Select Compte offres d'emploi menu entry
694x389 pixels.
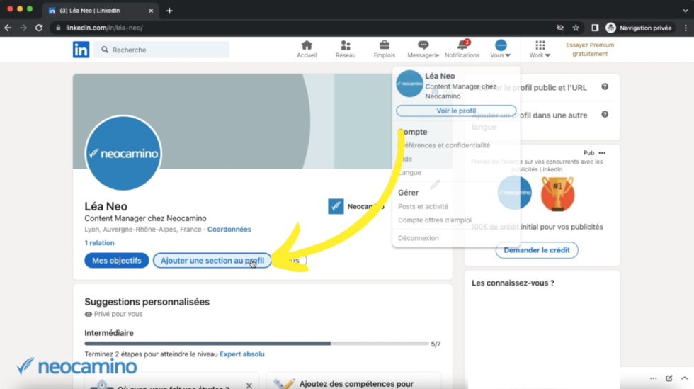click(435, 220)
